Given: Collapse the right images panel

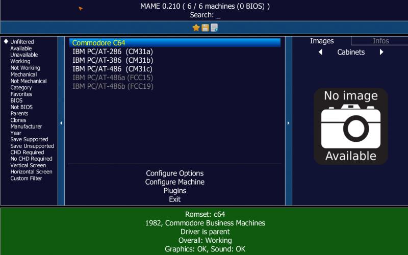Looking at the screenshot, I should 288,123.
